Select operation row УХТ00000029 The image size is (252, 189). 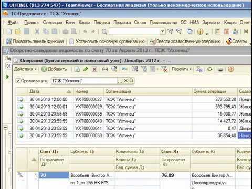134,107
